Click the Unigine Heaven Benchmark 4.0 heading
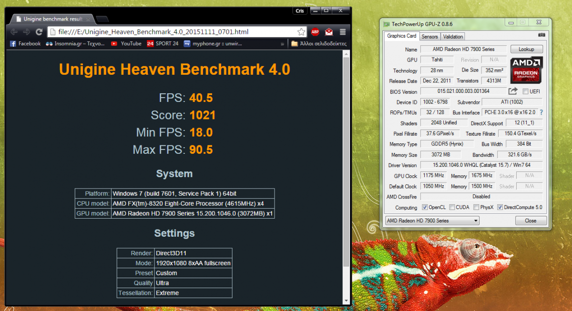Image resolution: width=572 pixels, height=311 pixels. coord(174,70)
